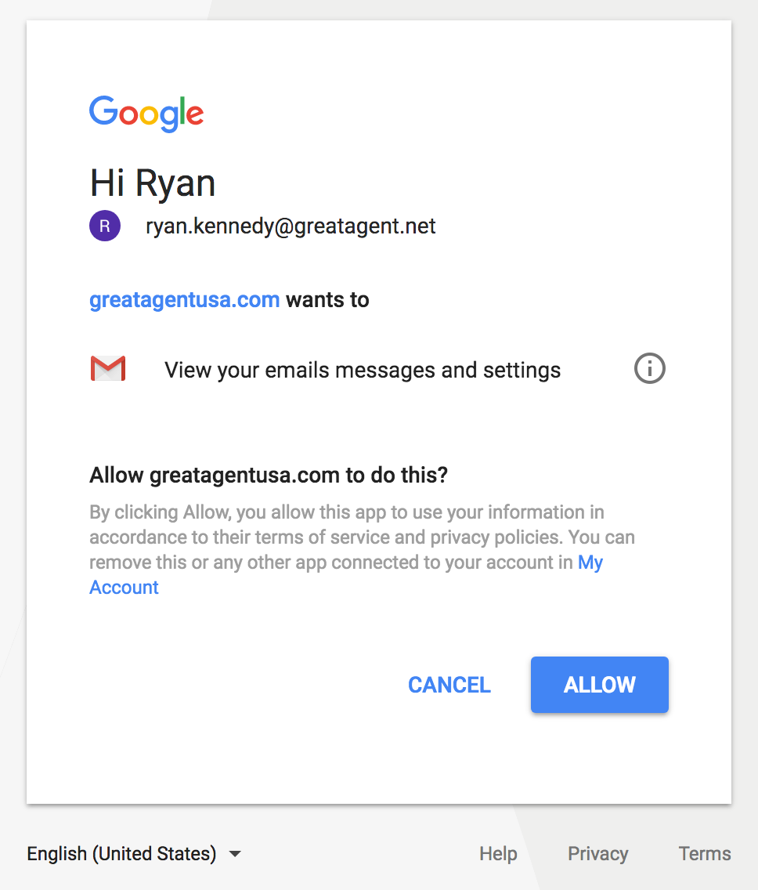Click the "wants to" text
758x890 pixels.
pos(327,299)
